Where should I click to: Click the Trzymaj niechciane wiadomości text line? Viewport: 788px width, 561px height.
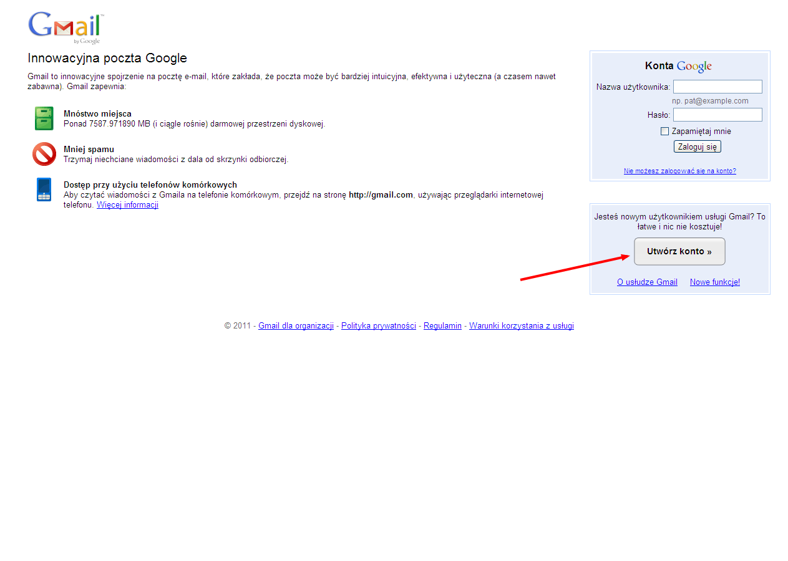[x=176, y=160]
